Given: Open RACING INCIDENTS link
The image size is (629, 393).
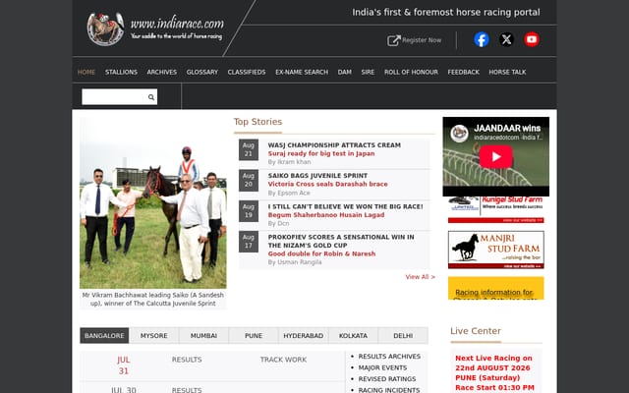Looking at the screenshot, I should [x=389, y=390].
